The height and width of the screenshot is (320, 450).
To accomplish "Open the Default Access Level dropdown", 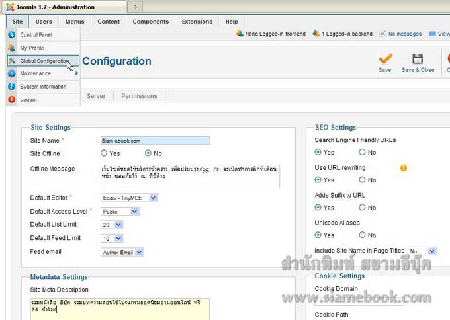I will point(120,212).
